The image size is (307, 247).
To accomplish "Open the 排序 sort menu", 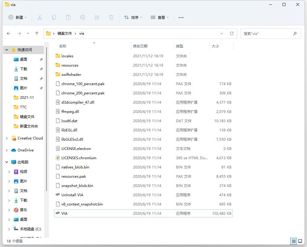I will coord(133,17).
